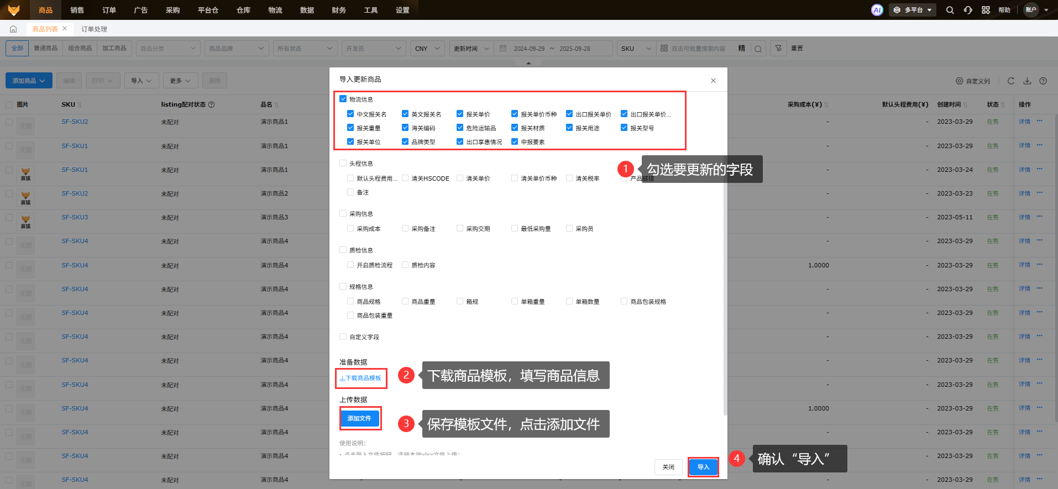Viewport: 1058px width, 489px height.
Task: Open the CNY currency dropdown
Action: (x=427, y=49)
